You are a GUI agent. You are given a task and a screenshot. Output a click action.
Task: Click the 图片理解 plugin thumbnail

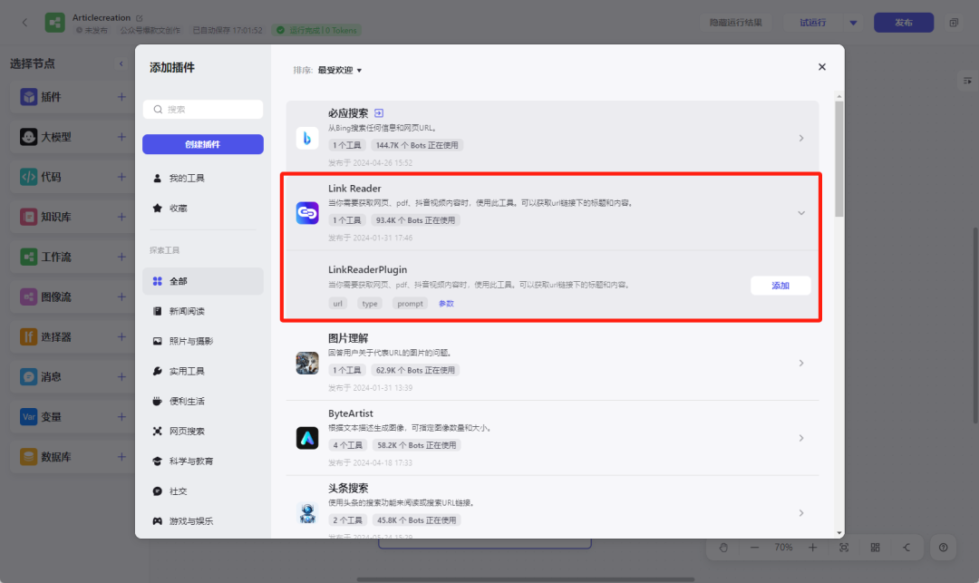pos(307,363)
